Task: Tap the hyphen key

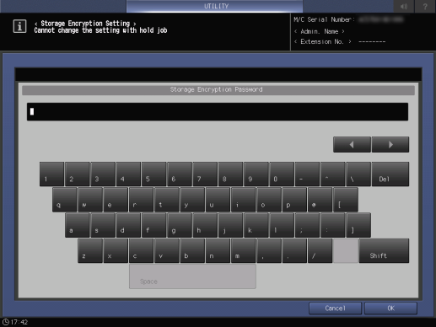Action: coord(308,174)
